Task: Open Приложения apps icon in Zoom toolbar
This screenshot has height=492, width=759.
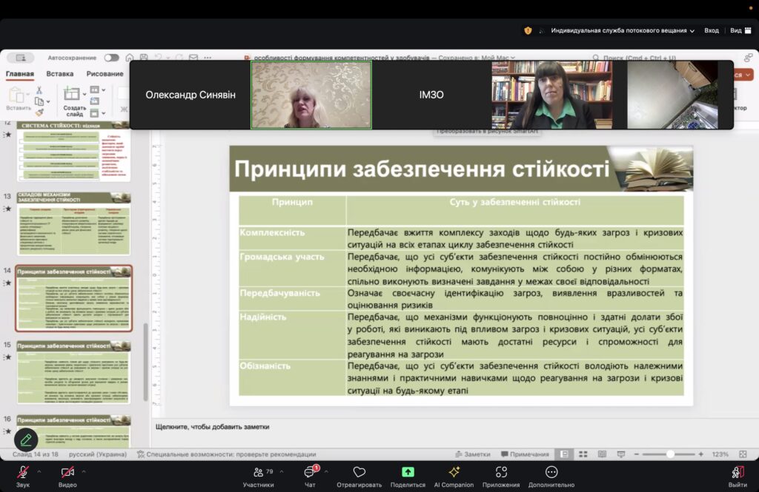Action: point(501,472)
